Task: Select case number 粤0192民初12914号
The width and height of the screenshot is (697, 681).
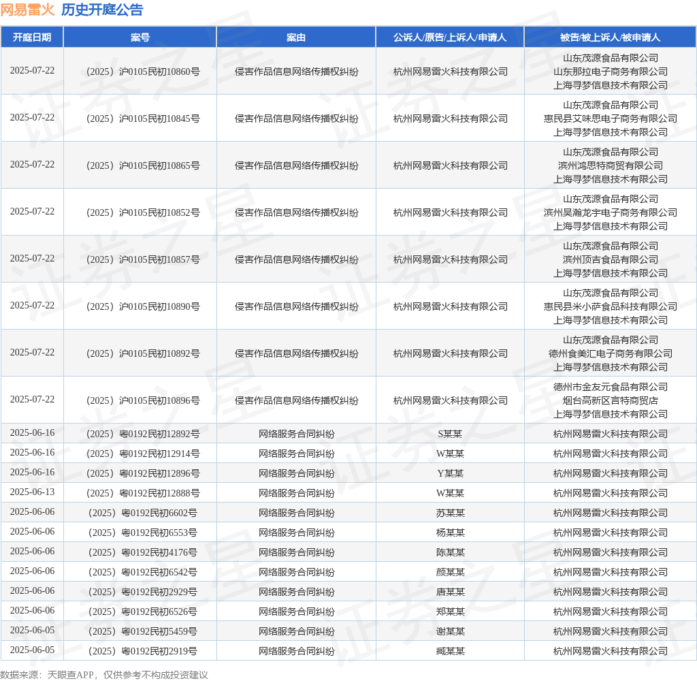Action: 143,454
